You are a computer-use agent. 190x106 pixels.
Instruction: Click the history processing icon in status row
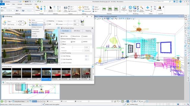(3, 82)
